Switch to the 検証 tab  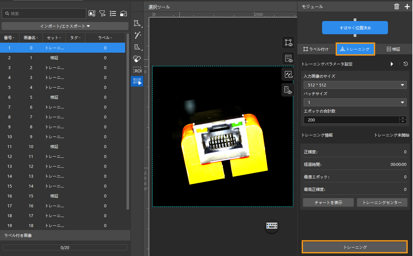tap(393, 49)
